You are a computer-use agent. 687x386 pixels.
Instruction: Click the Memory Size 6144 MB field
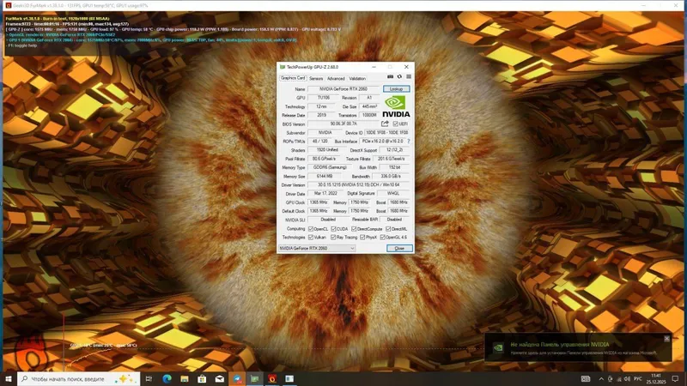(325, 176)
